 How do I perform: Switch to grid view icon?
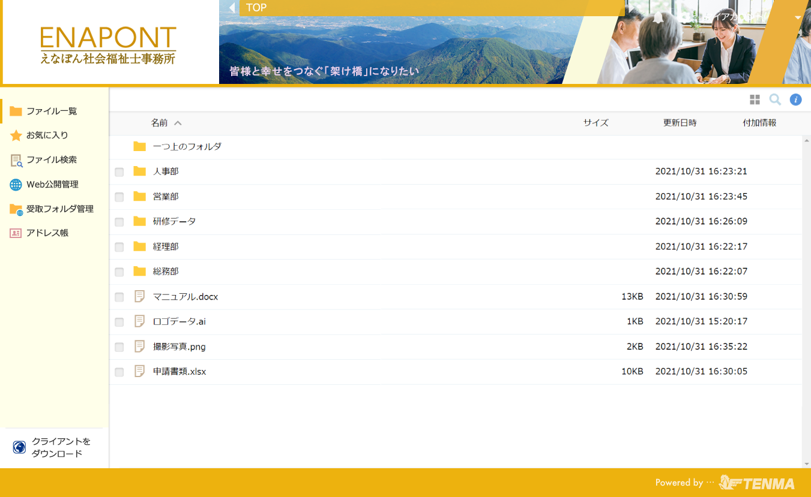[x=755, y=100]
